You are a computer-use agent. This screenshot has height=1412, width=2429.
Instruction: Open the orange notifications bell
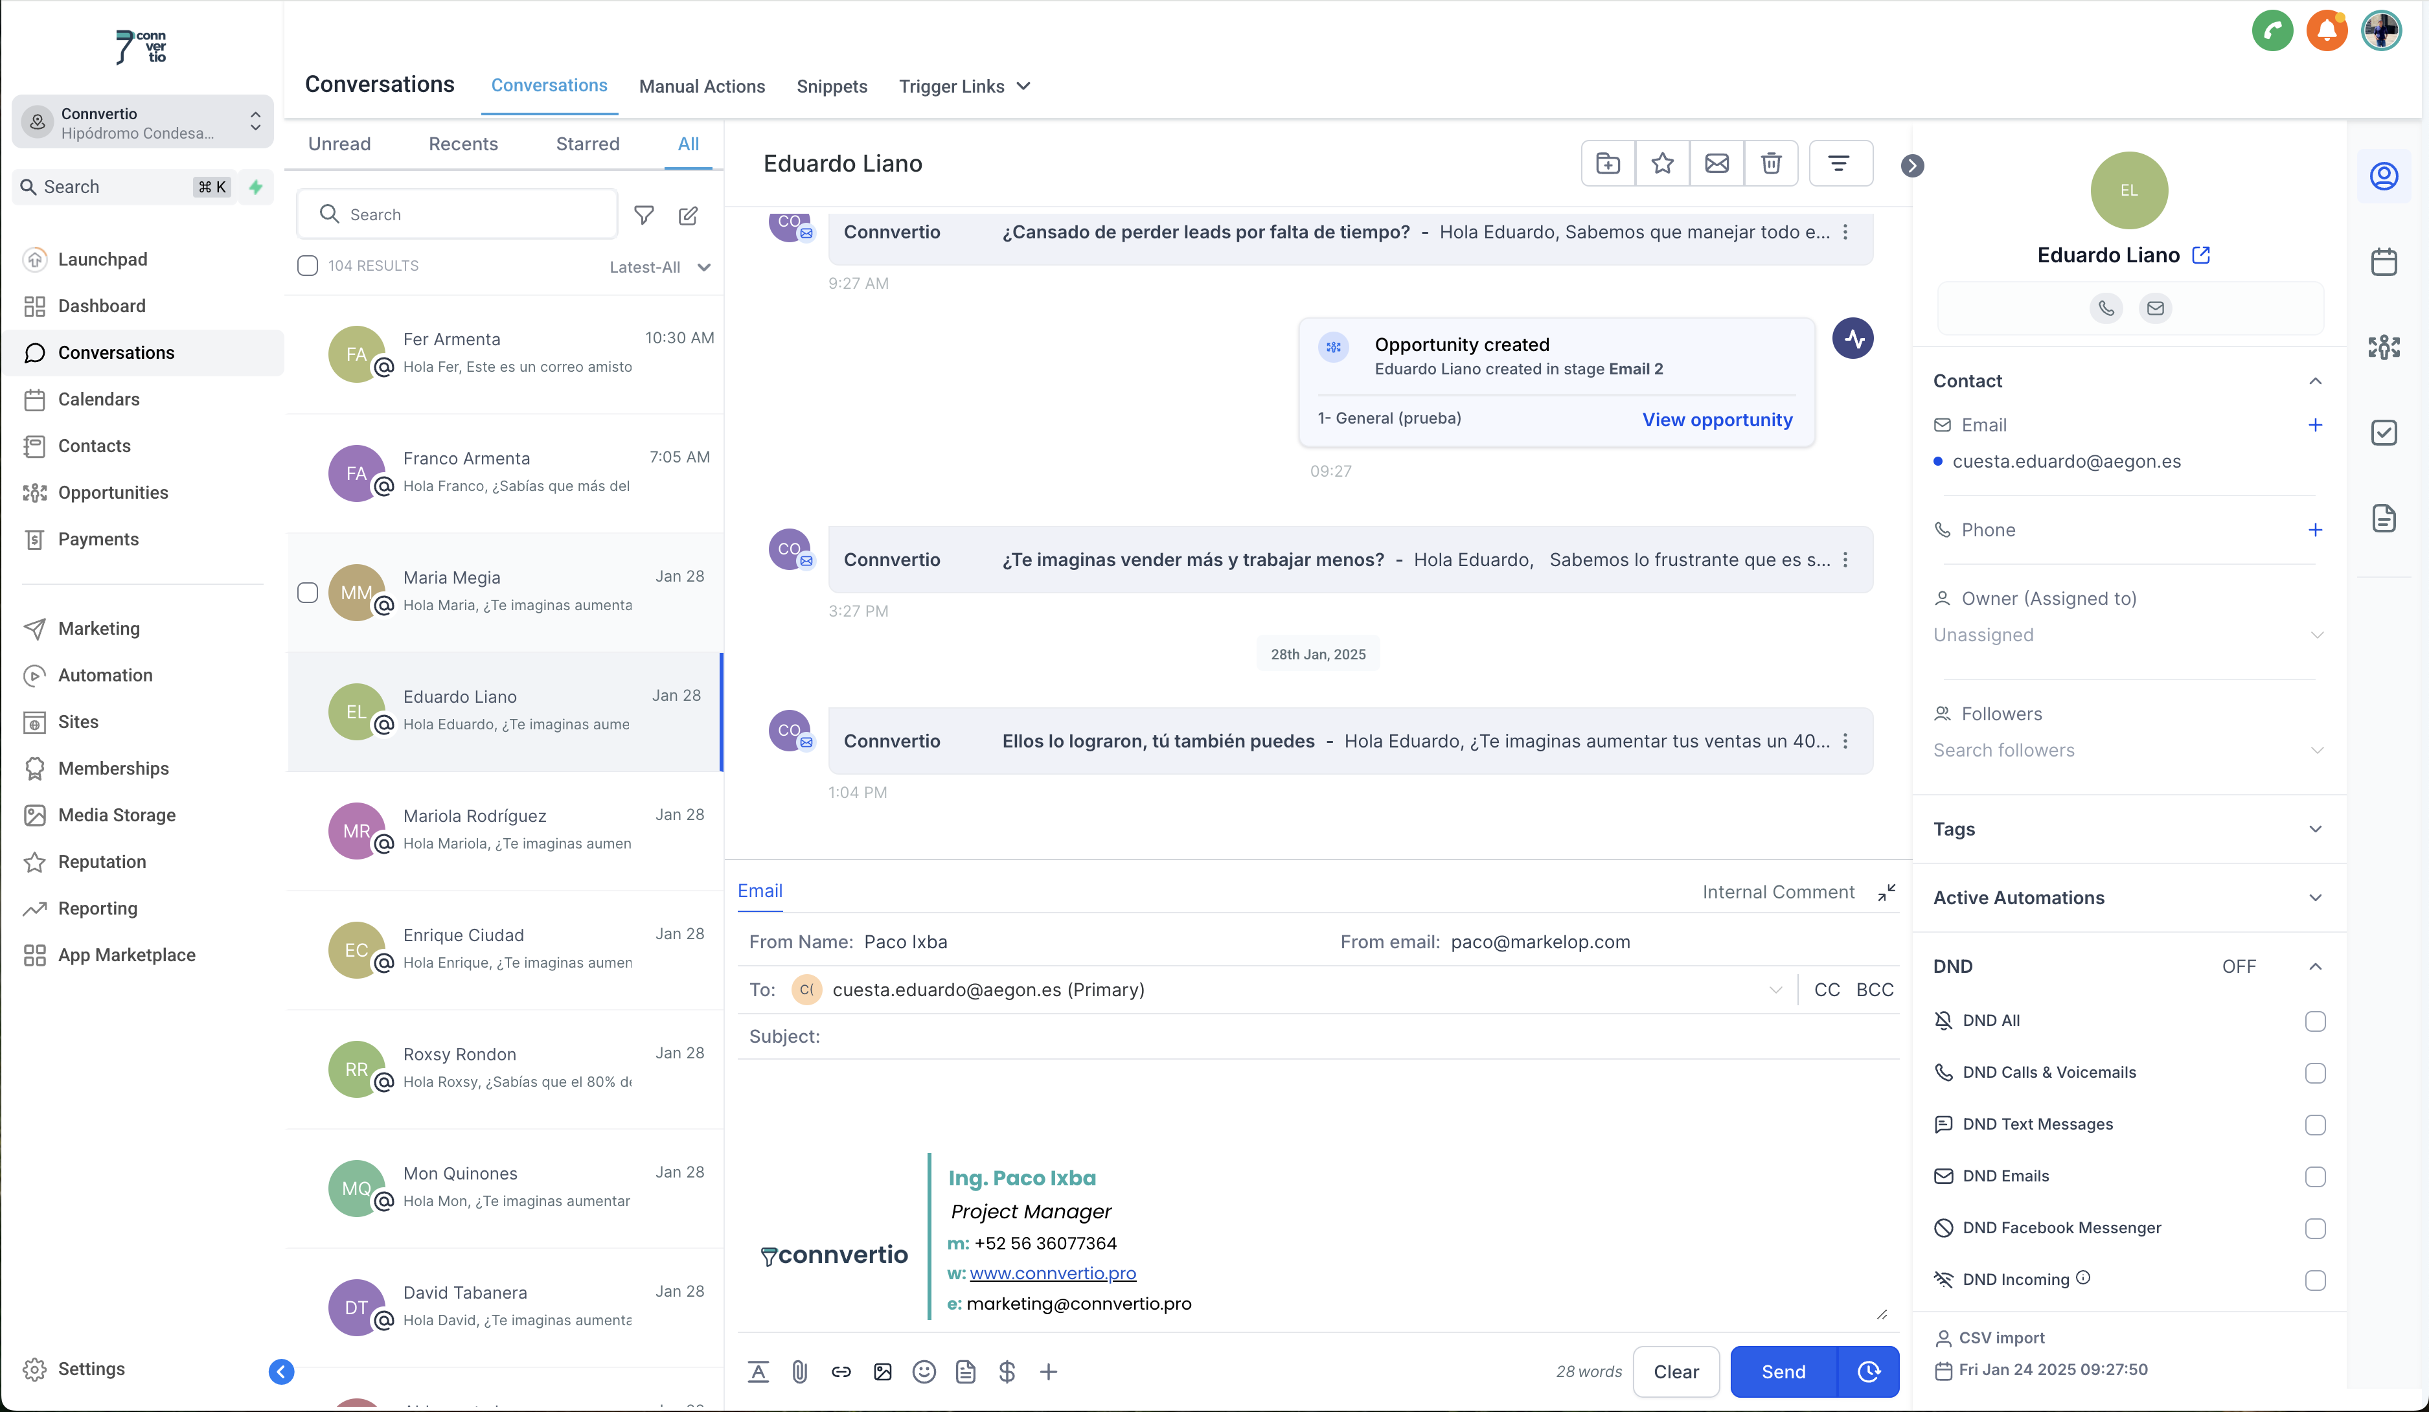(2326, 31)
